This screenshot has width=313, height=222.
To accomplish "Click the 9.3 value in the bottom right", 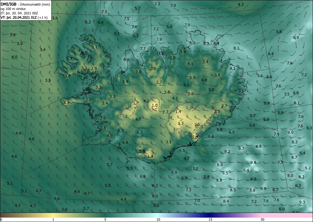I will (302, 202).
